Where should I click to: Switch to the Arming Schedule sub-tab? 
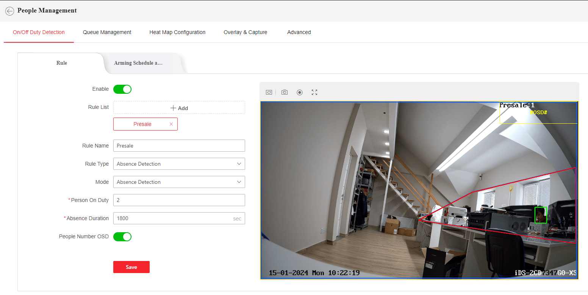[x=138, y=63]
